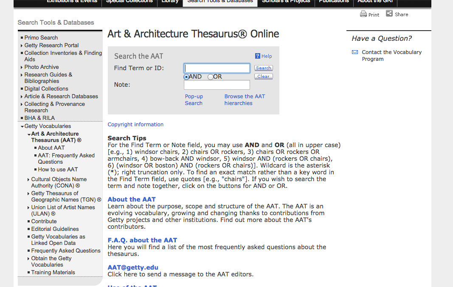
Task: Expand the Getty Research Portal arrow
Action: click(22, 45)
